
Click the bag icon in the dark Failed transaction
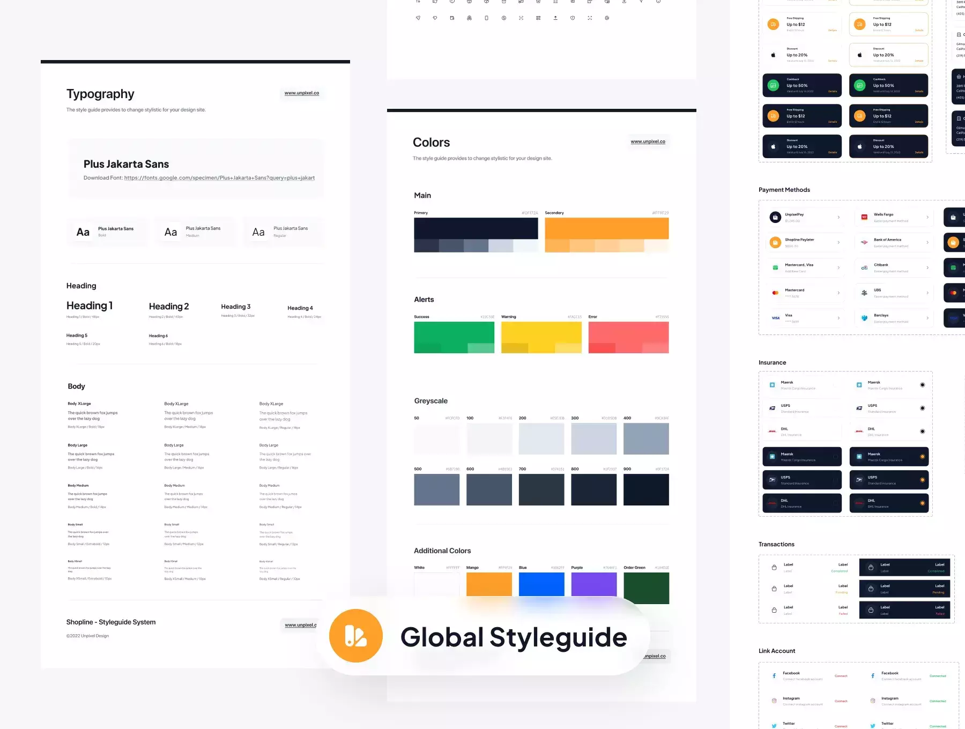click(871, 610)
